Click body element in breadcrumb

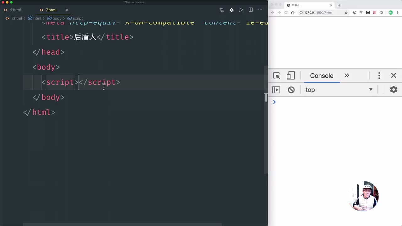54,19
